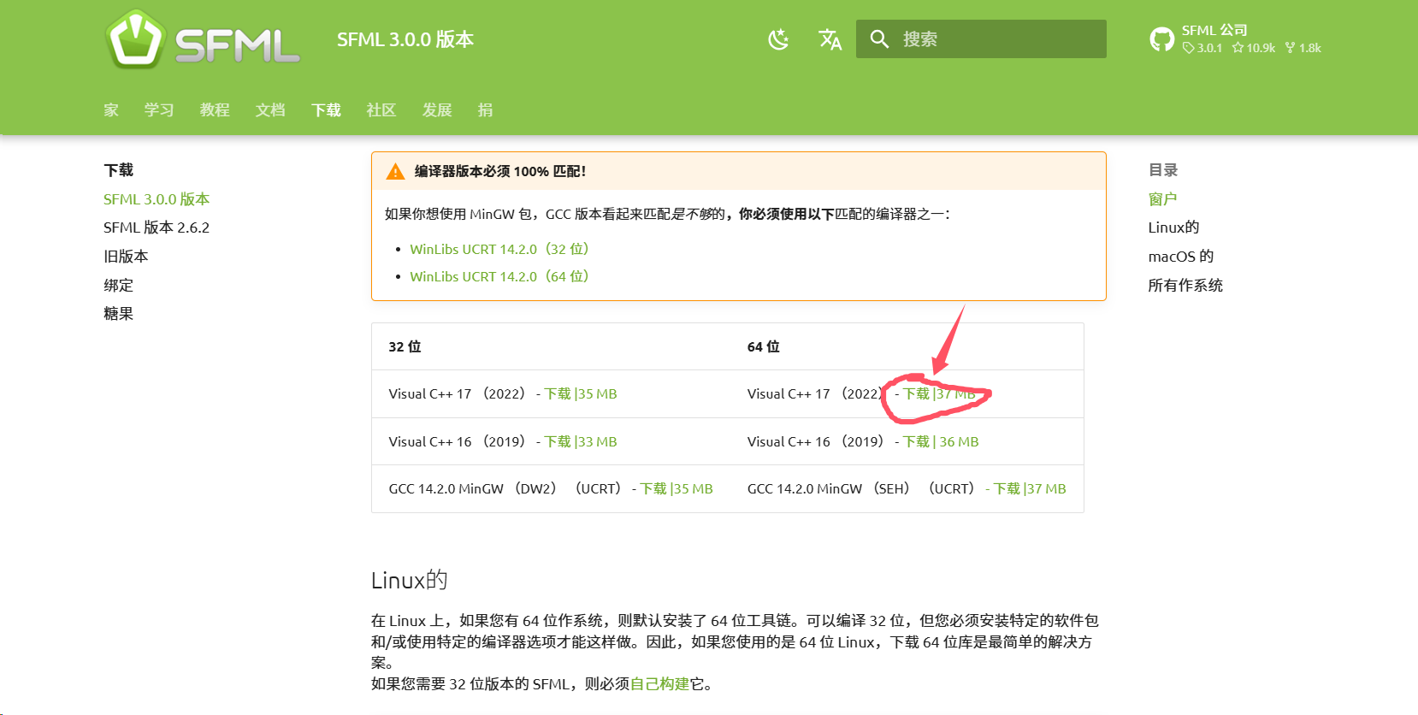The image size is (1418, 715).
Task: Focus the 搜索 search field
Action: (981, 39)
